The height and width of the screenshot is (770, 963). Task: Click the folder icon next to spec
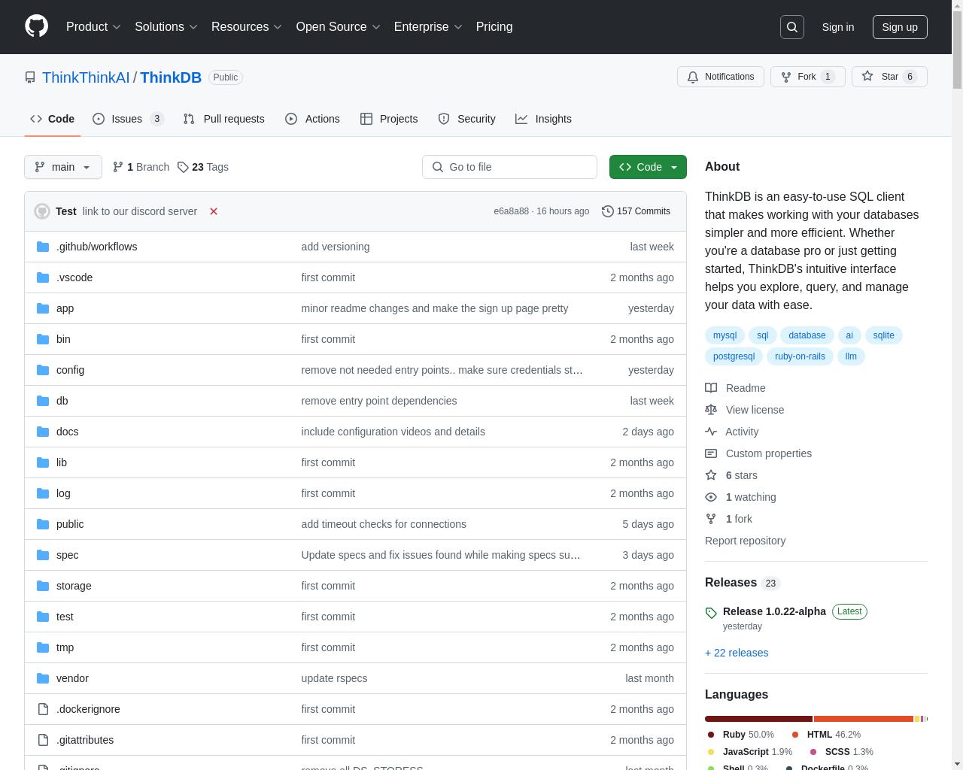tap(43, 555)
